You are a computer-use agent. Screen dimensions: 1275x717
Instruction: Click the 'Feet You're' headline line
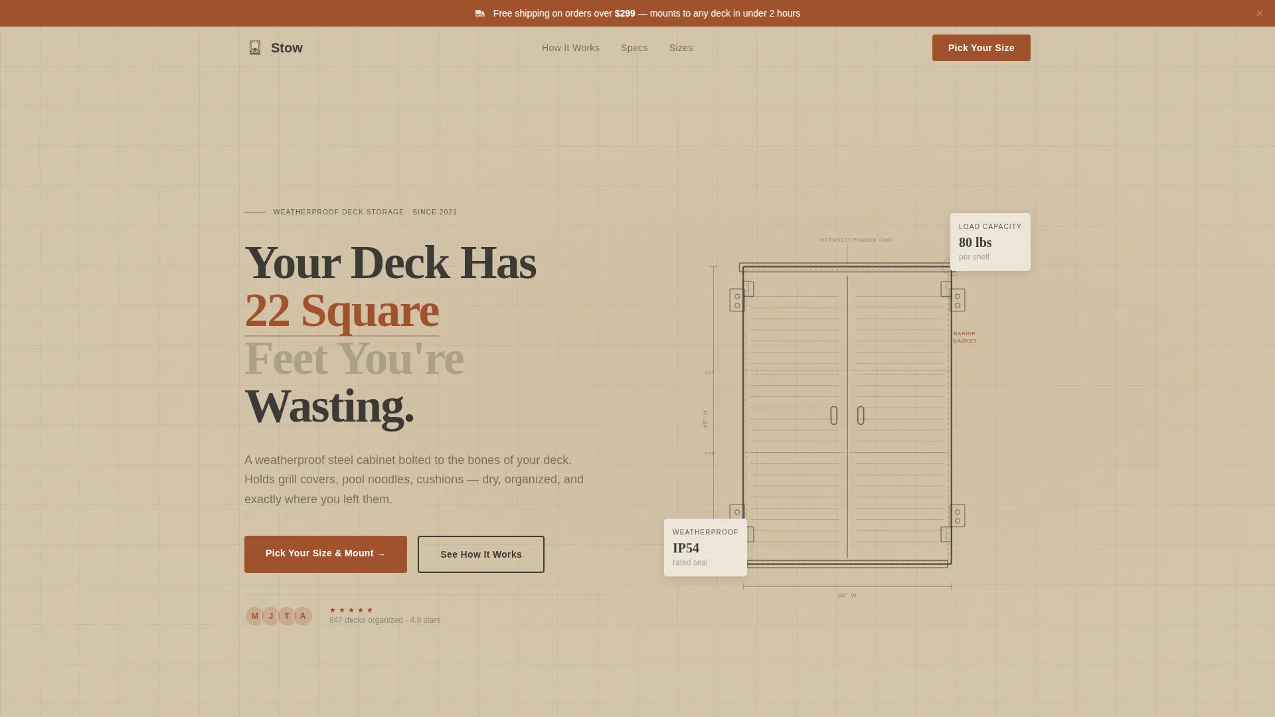click(354, 358)
